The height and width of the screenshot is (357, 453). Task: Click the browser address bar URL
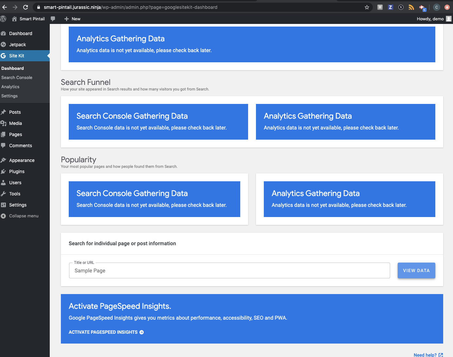click(131, 7)
